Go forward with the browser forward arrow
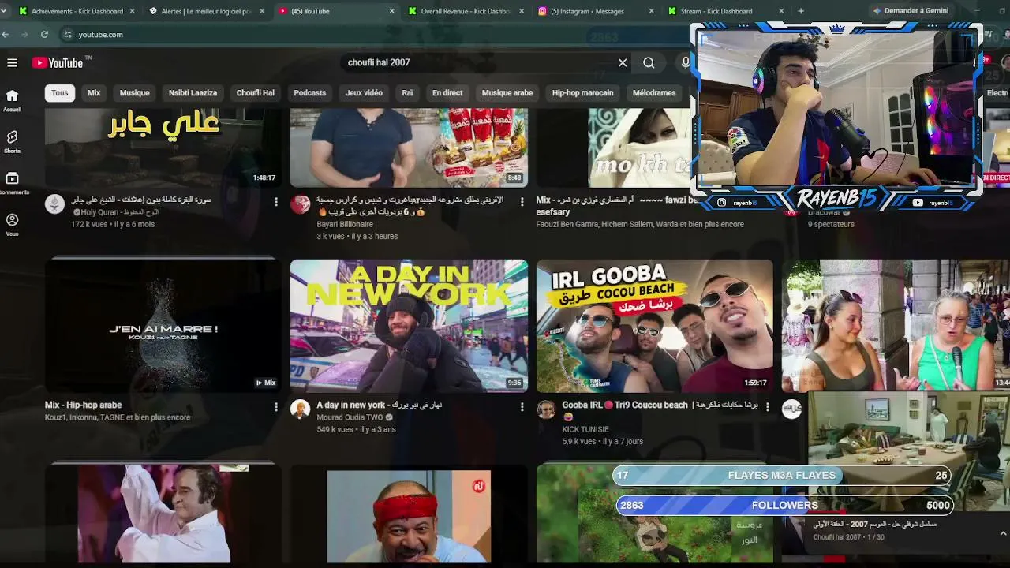 tap(24, 35)
